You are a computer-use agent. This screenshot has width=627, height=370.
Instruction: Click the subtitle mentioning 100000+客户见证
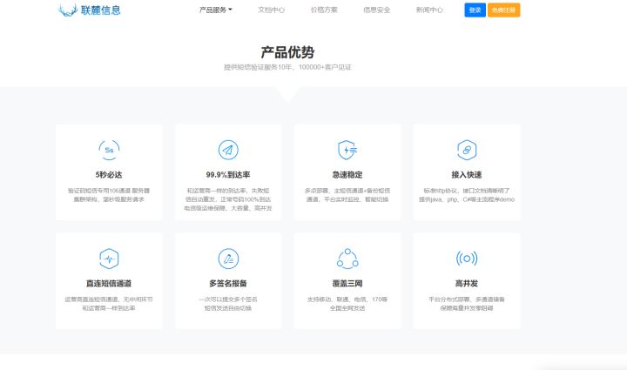287,67
